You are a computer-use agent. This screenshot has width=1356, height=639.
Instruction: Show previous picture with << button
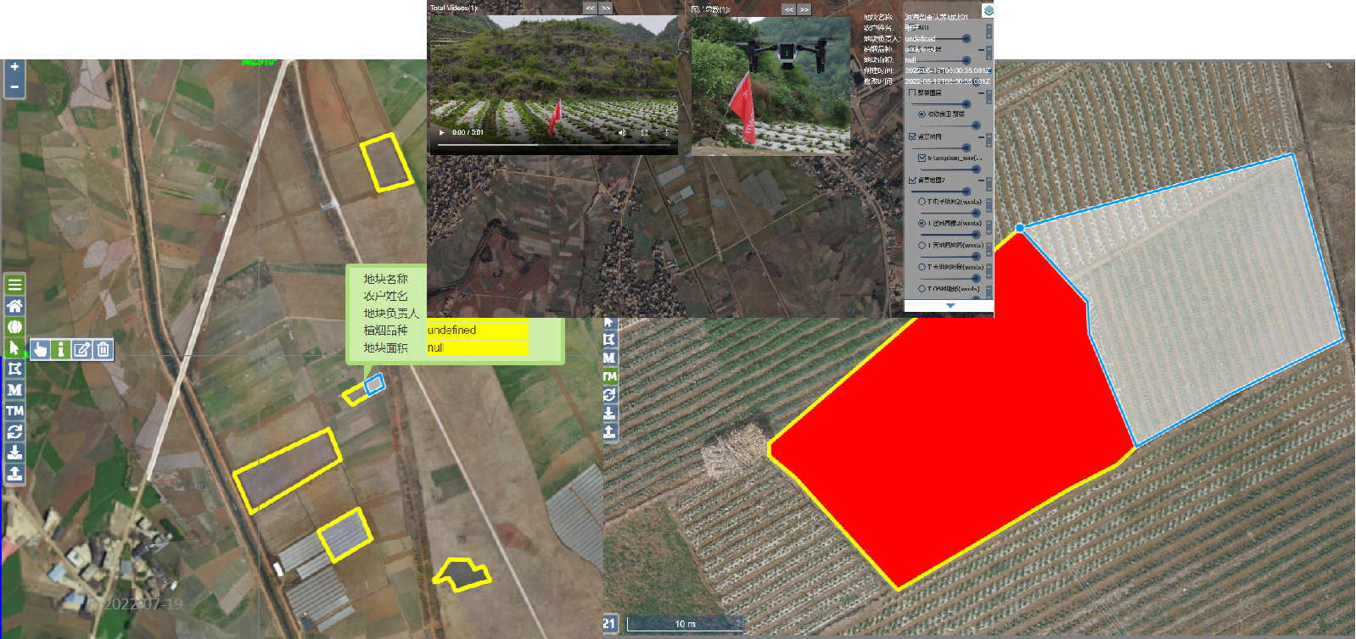pyautogui.click(x=789, y=9)
